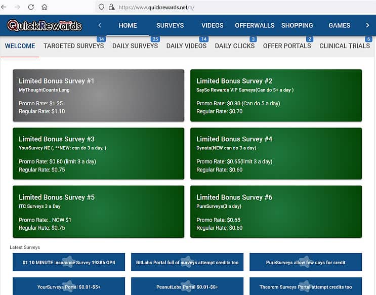Select the WELCOME tab
This screenshot has width=376, height=295.
coord(20,46)
